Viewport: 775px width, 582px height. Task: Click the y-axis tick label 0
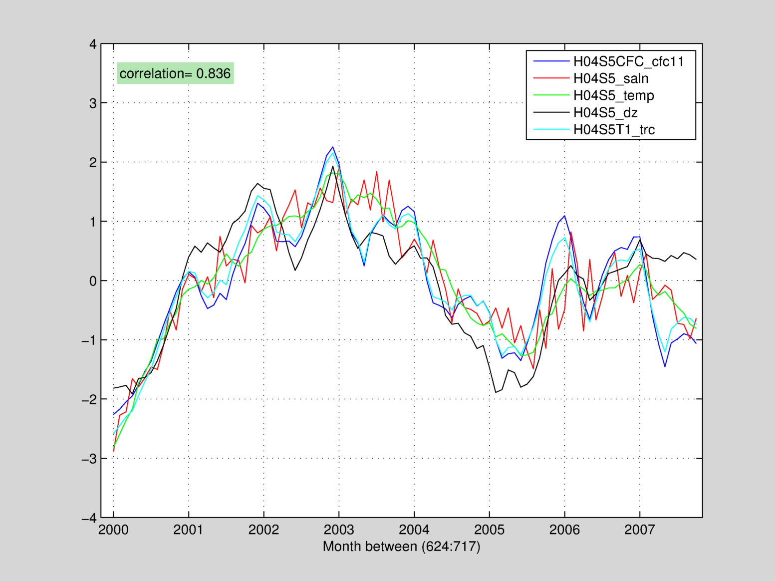point(93,281)
